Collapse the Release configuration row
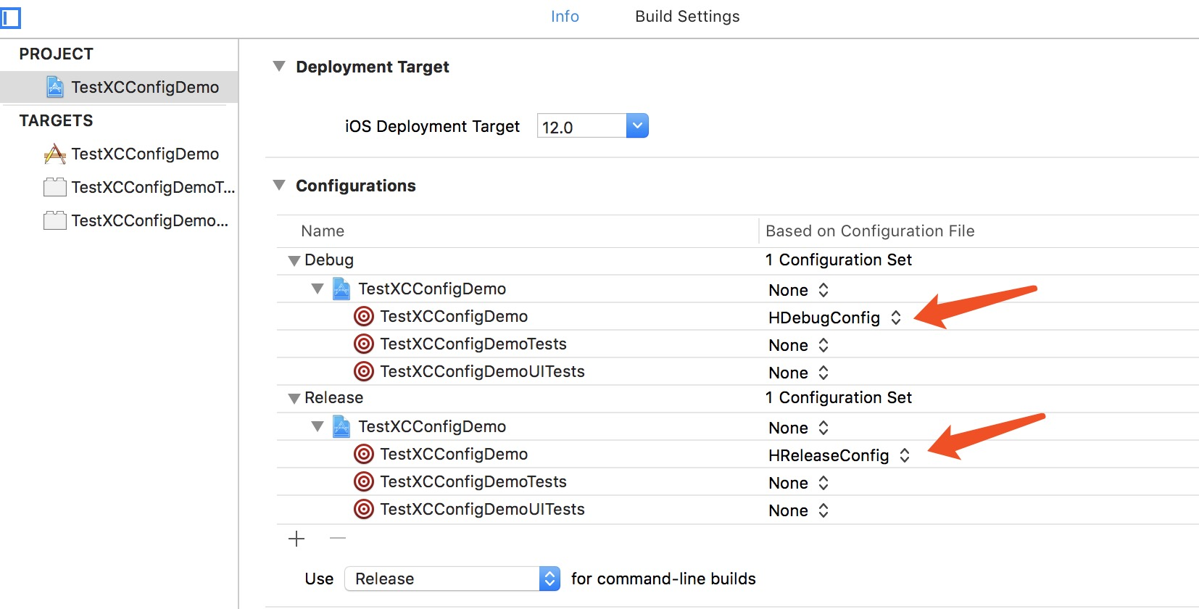Image resolution: width=1199 pixels, height=609 pixels. [x=294, y=398]
